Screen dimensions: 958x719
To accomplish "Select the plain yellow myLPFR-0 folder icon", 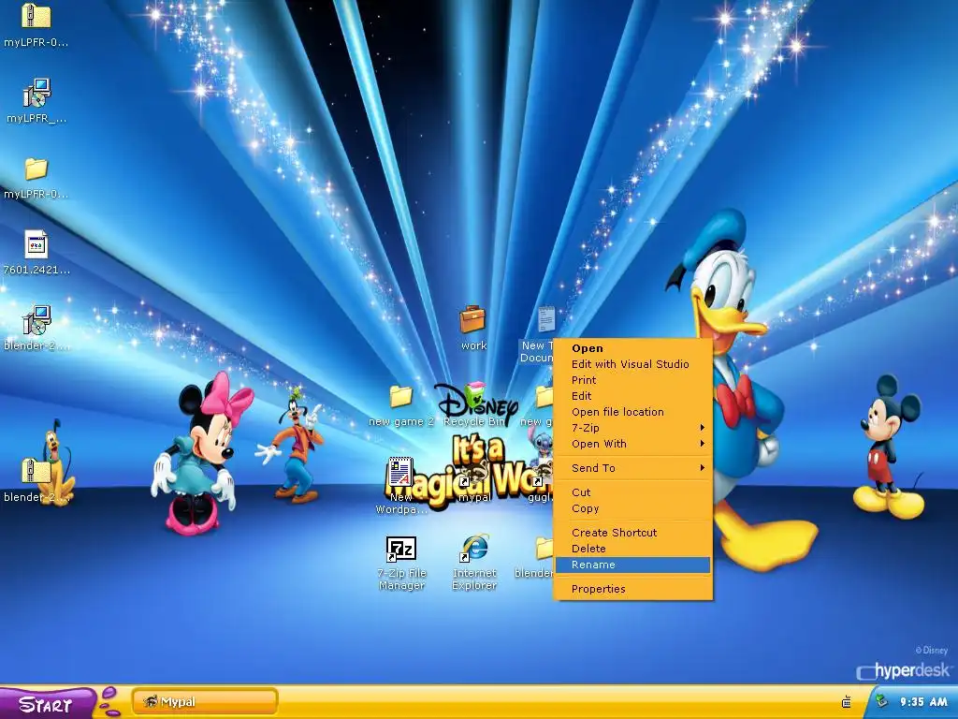I will pos(36,169).
